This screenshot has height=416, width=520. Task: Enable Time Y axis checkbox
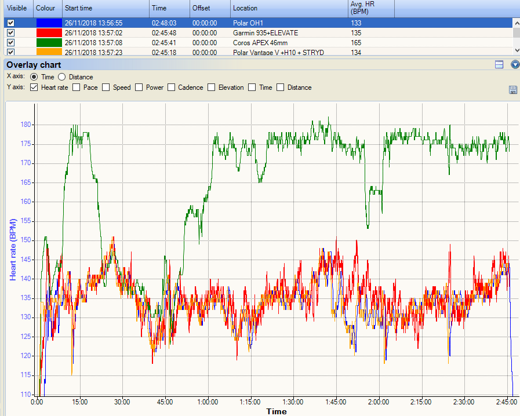pyautogui.click(x=252, y=87)
